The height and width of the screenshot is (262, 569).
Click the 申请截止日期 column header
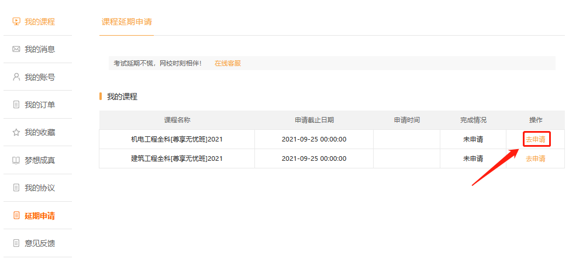314,120
